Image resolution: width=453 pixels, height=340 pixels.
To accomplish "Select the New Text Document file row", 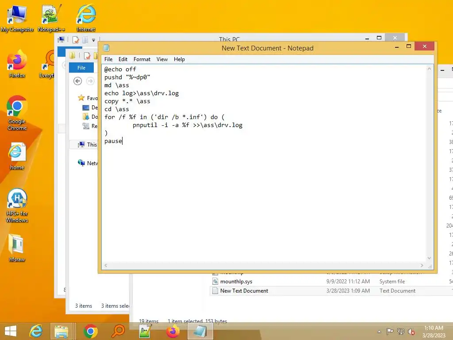I will 331,290.
